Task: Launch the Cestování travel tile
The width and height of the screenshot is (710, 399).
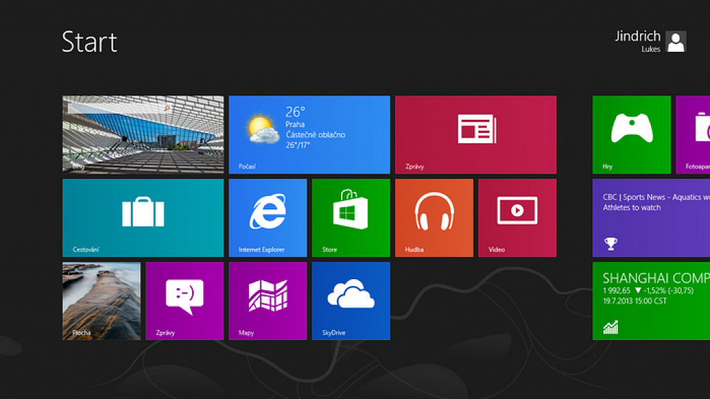Action: (143, 218)
